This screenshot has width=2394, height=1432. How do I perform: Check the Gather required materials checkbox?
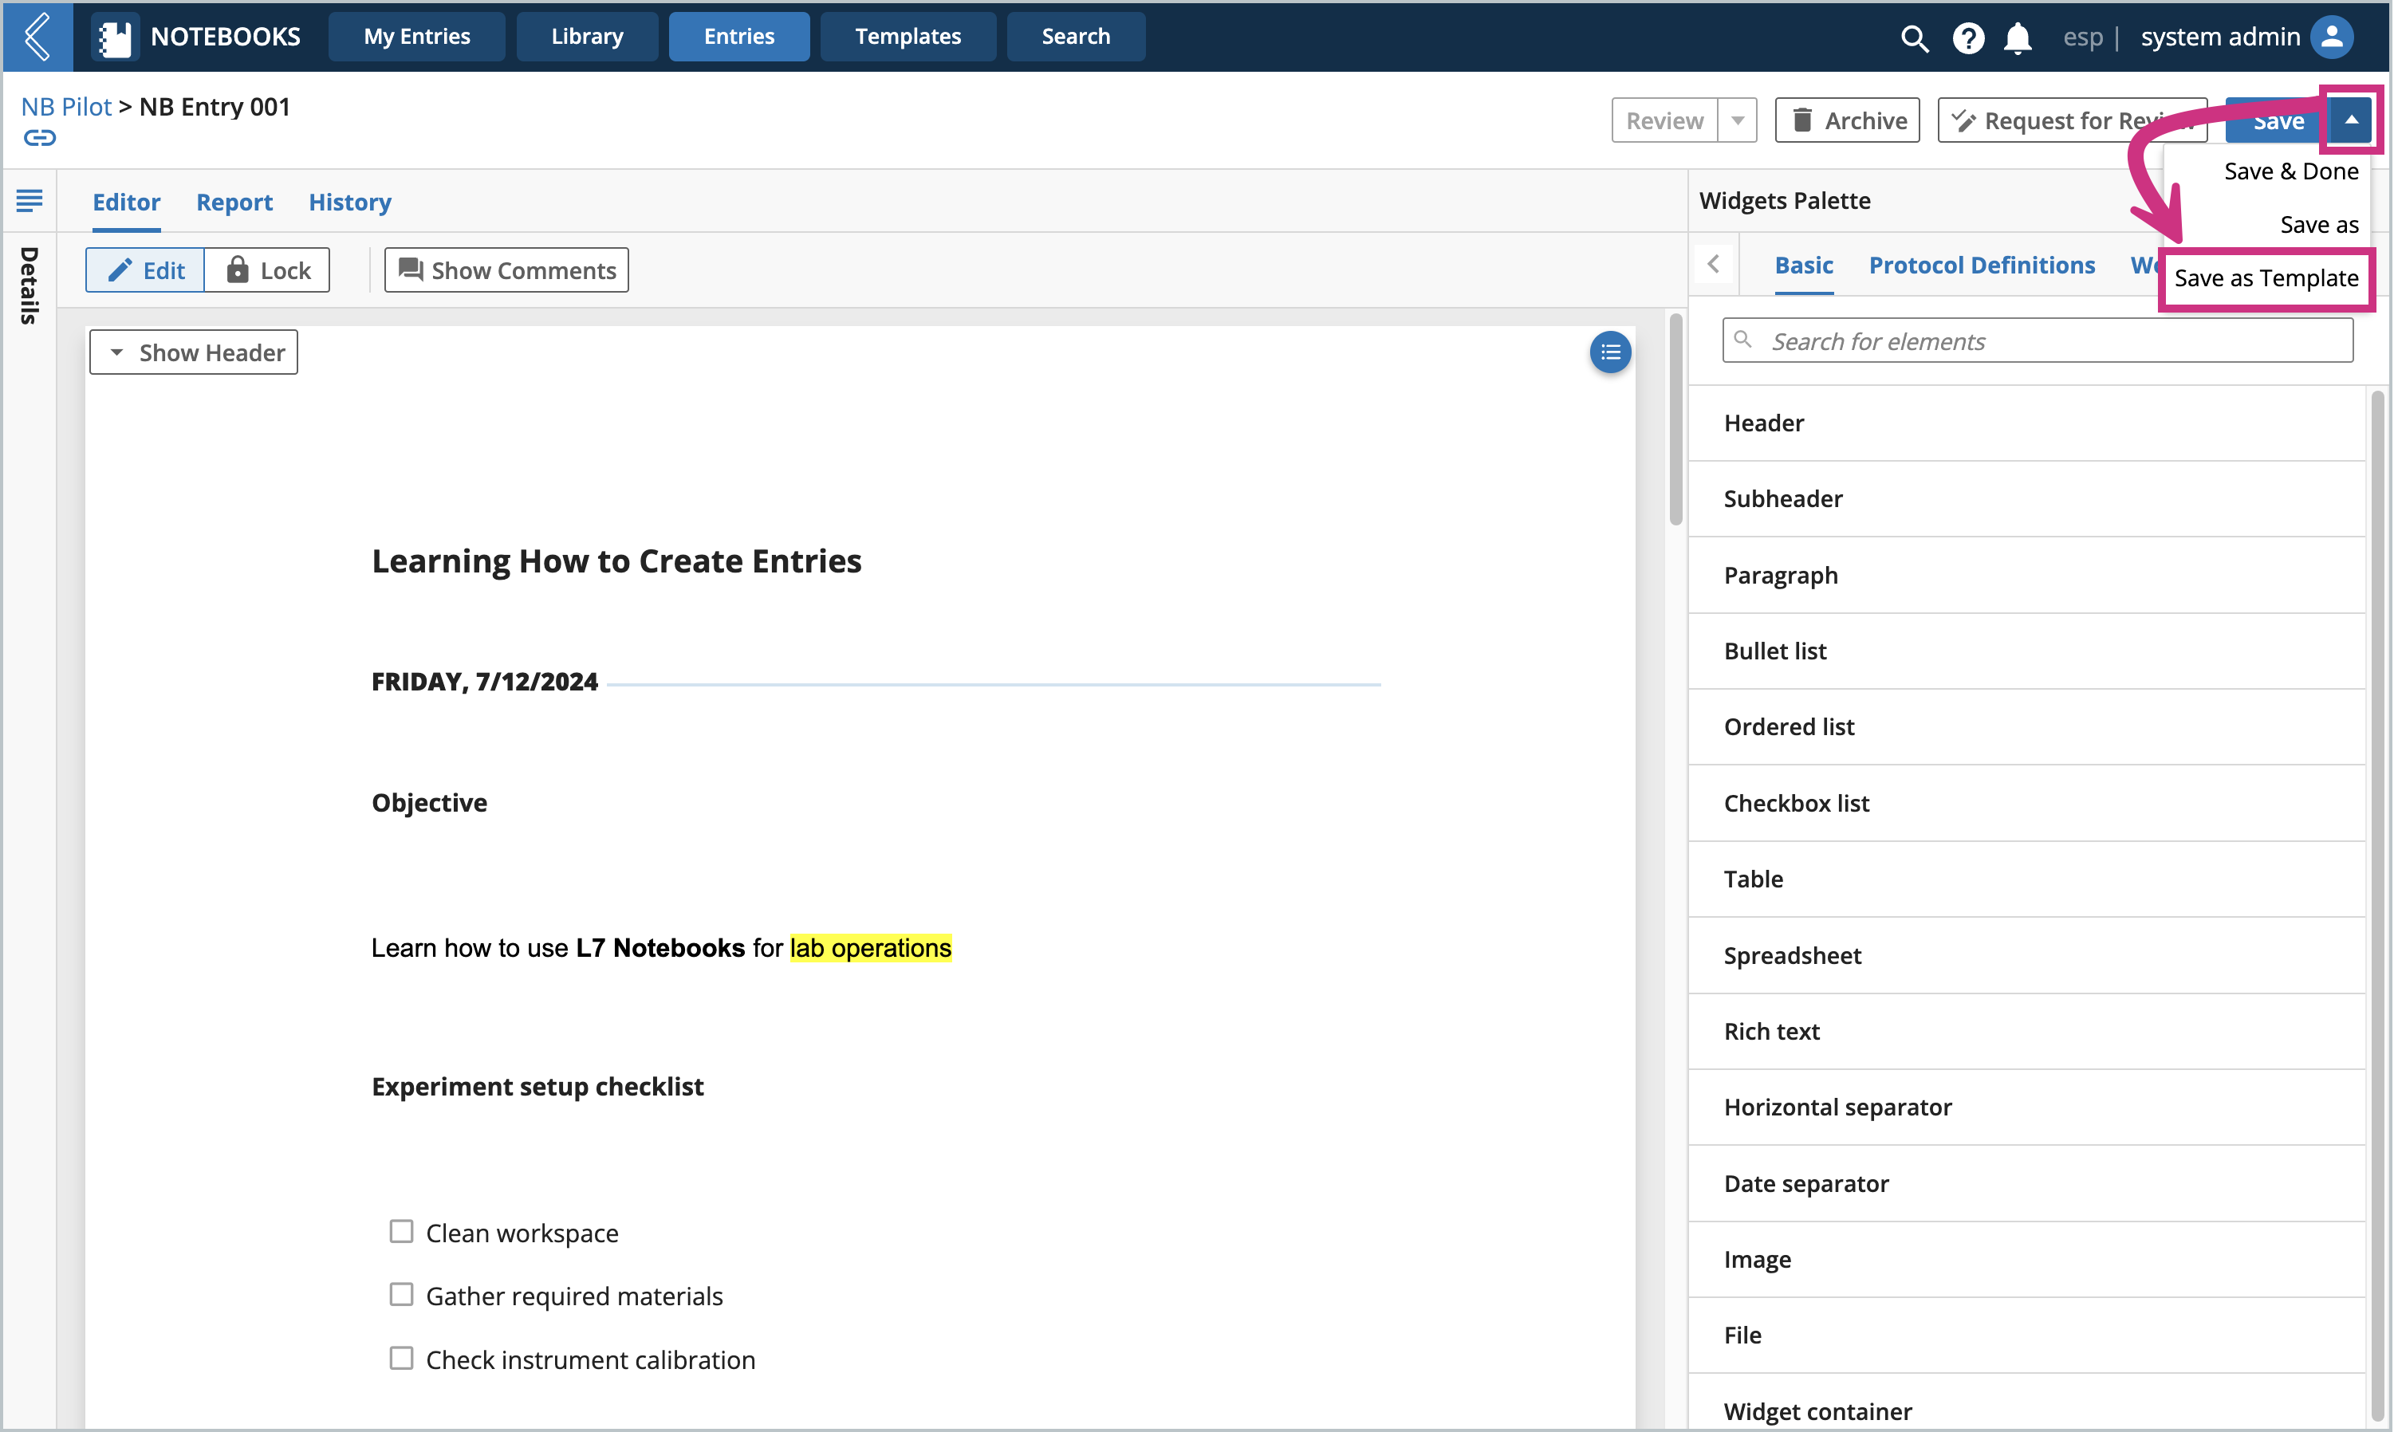(400, 1294)
